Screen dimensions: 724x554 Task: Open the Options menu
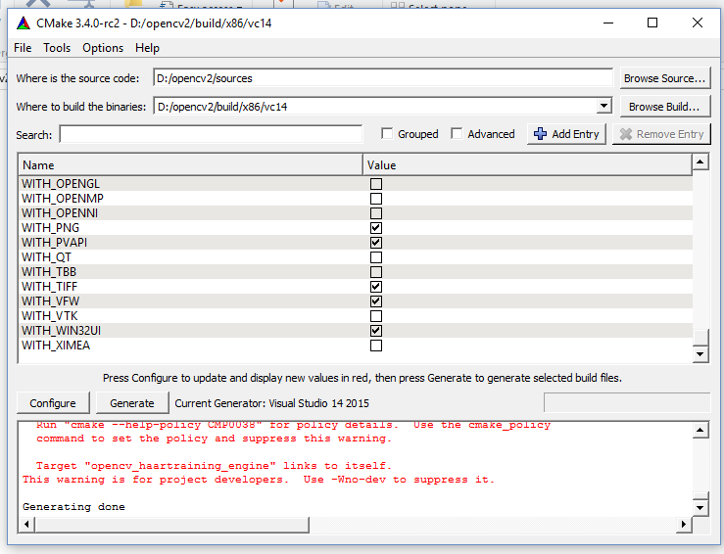pyautogui.click(x=103, y=48)
